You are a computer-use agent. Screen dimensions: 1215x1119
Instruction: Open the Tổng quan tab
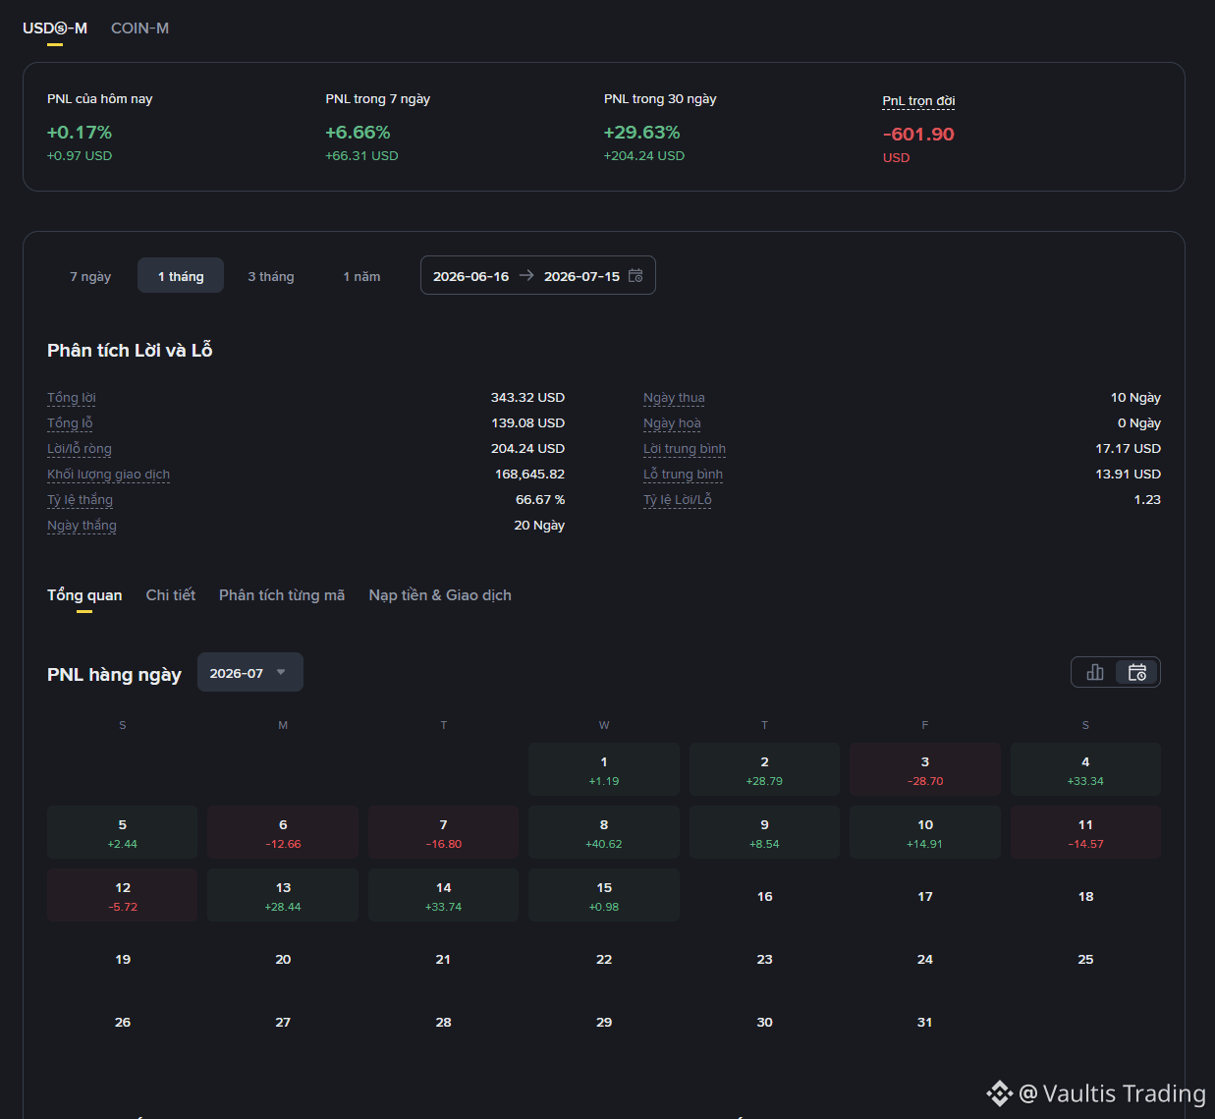point(84,595)
